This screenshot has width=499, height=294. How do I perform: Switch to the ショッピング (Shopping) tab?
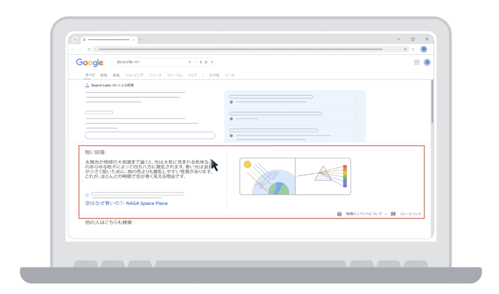(134, 75)
